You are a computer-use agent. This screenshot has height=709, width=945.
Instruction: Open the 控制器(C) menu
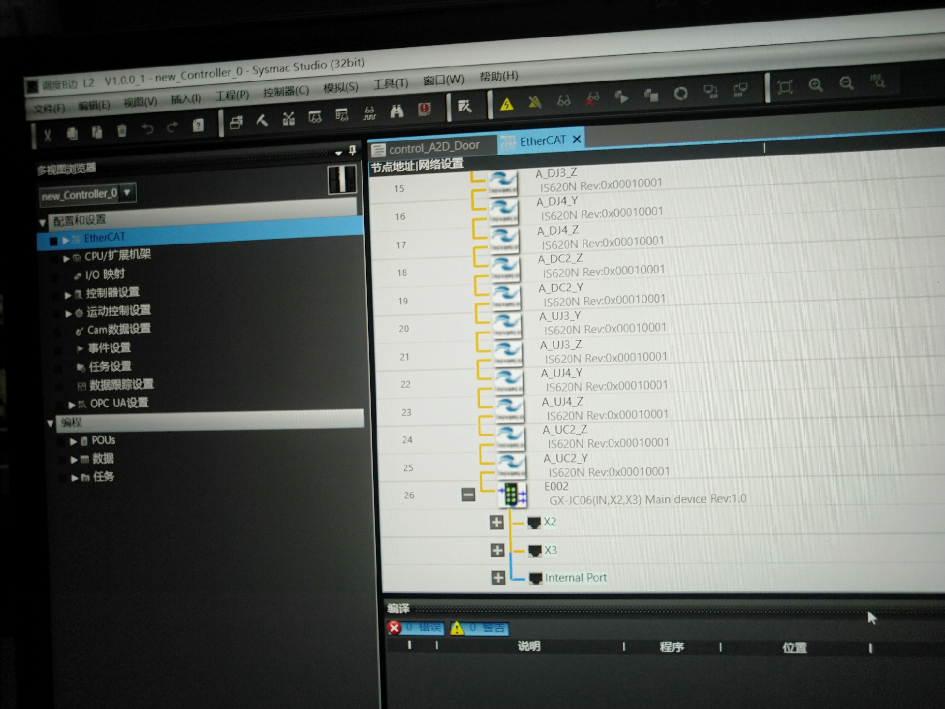[x=286, y=92]
